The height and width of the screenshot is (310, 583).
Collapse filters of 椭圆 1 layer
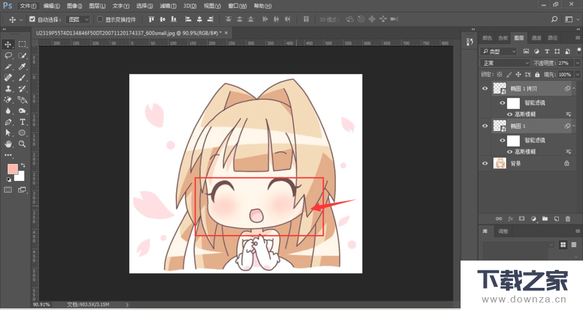(x=574, y=126)
